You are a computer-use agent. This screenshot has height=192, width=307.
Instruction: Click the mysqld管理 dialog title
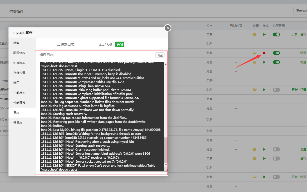click(x=23, y=33)
